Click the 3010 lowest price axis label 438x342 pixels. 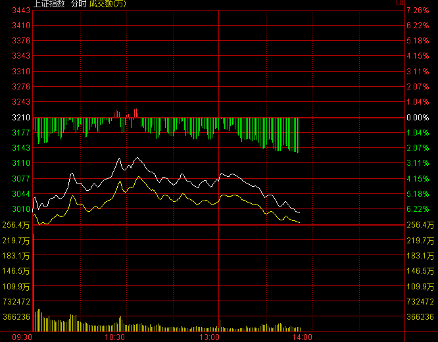pos(21,209)
